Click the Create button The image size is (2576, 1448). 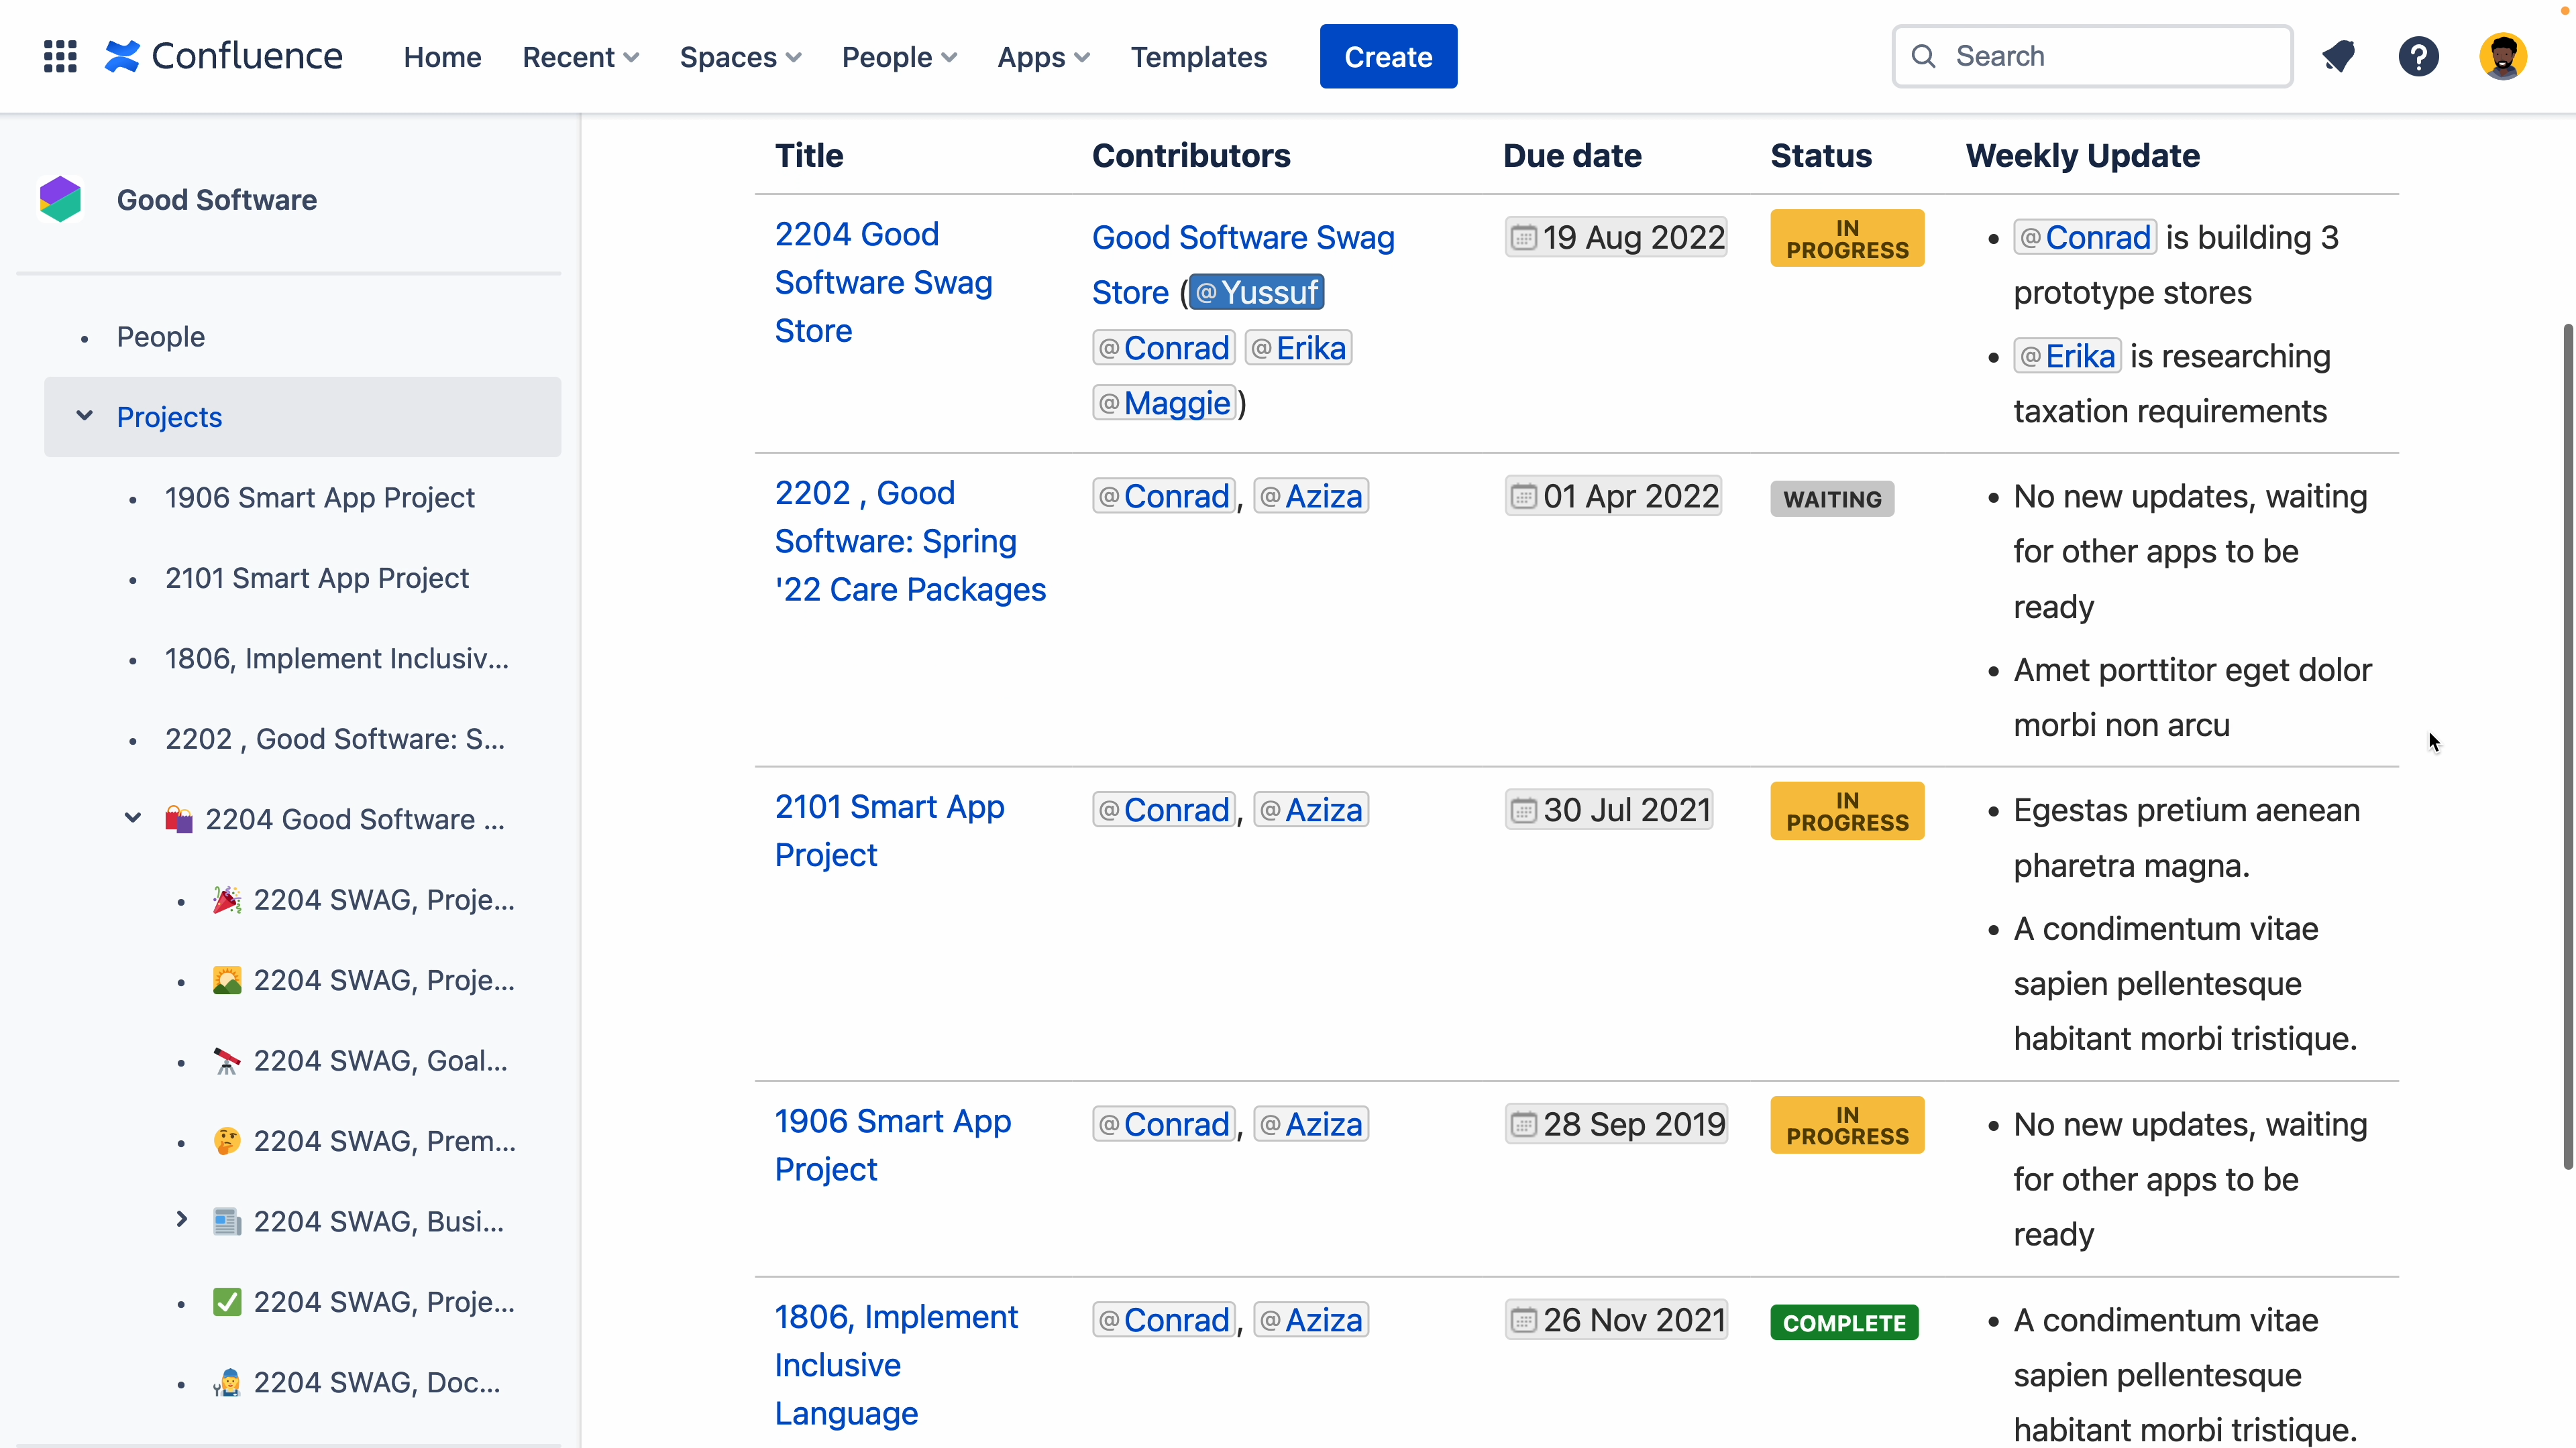(1388, 57)
